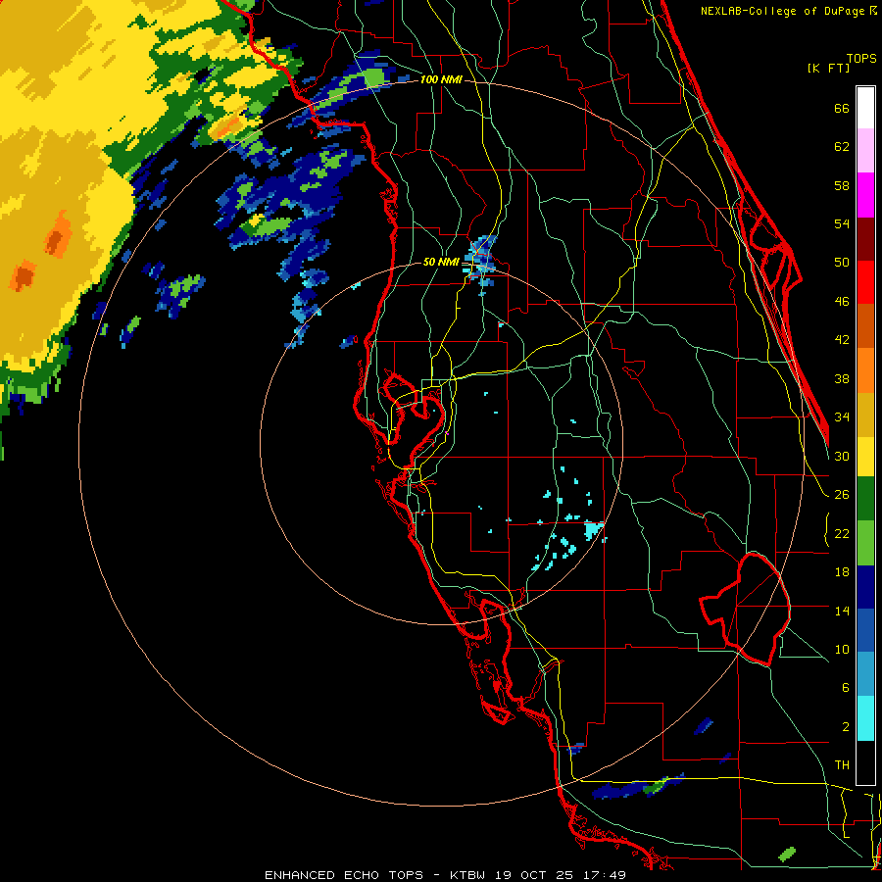
Task: Click the 38 value on the scale
Action: point(842,378)
